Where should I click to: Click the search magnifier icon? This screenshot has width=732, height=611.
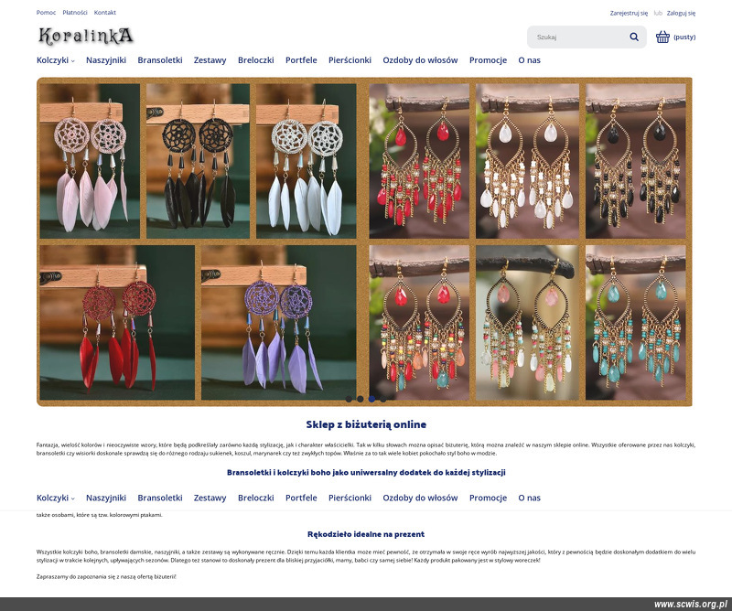(633, 37)
